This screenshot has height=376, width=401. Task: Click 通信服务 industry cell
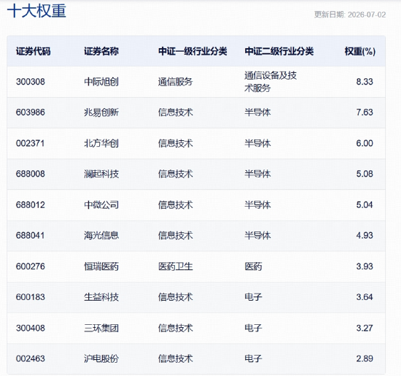pos(176,82)
